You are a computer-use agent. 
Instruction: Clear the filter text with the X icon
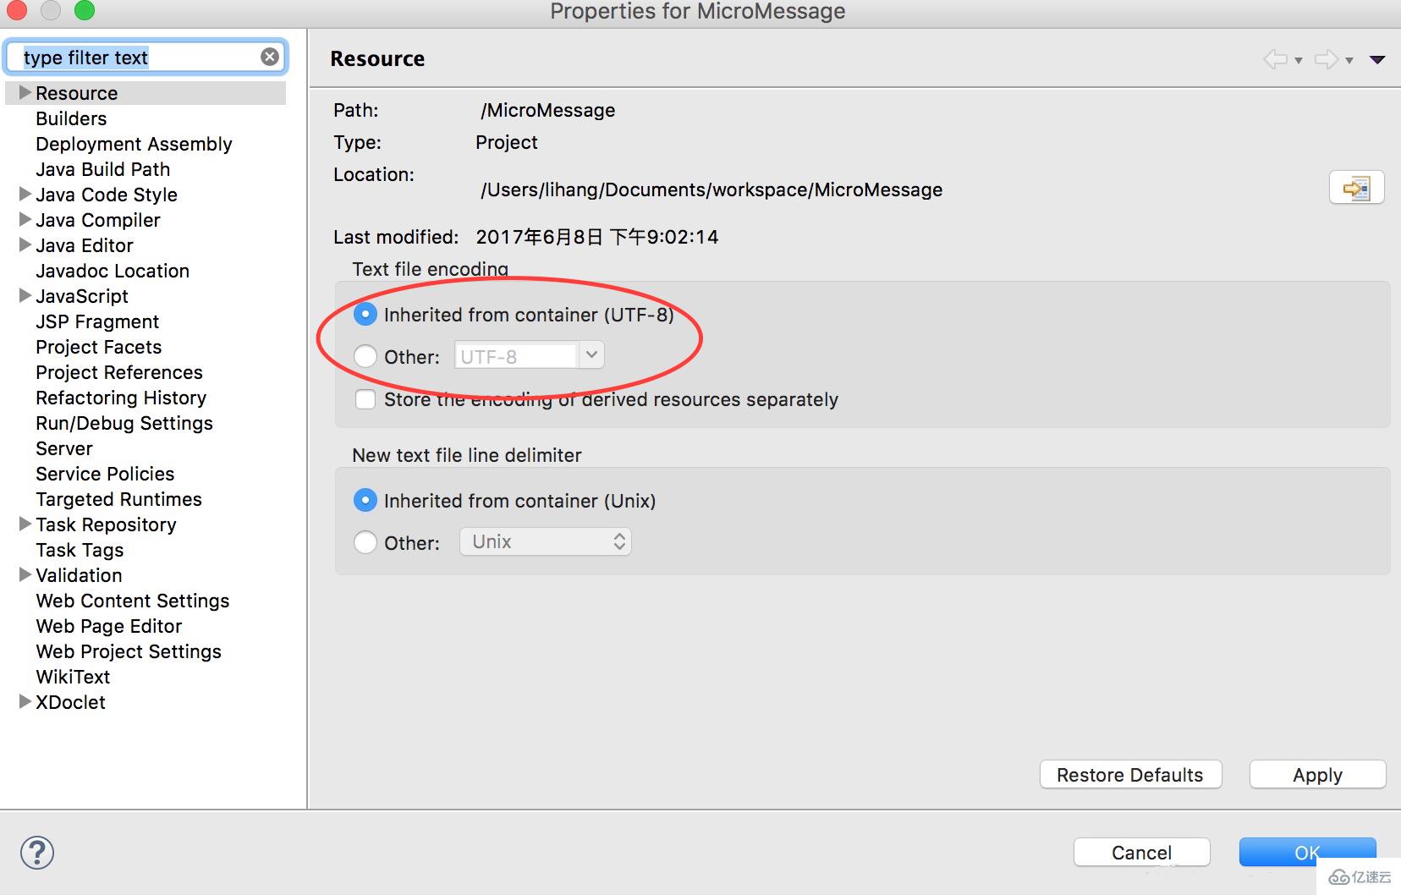[270, 57]
